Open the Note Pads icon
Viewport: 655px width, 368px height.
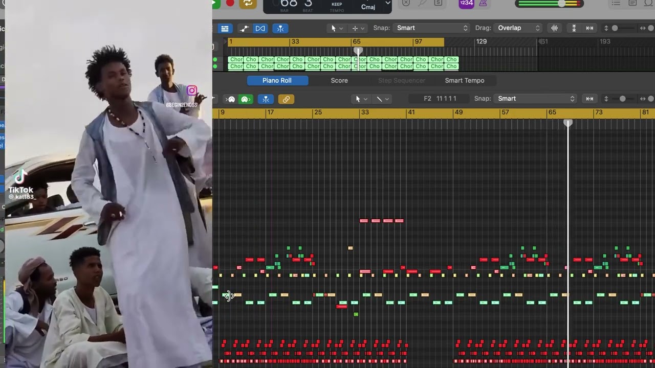[633, 3]
